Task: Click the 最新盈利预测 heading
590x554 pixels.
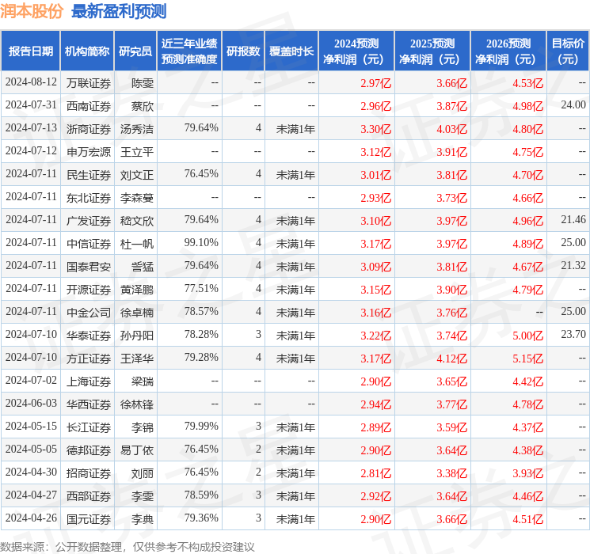Action: pyautogui.click(x=119, y=11)
